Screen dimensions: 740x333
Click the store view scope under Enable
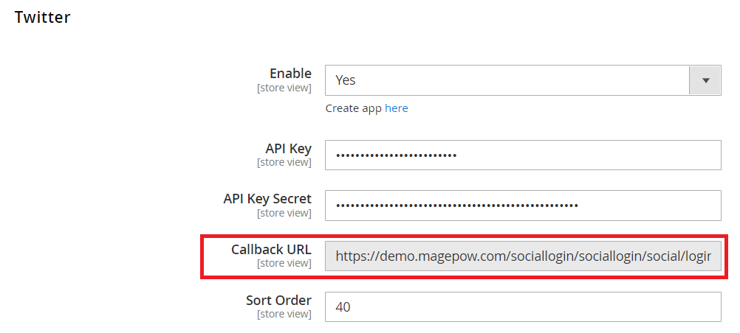point(284,88)
